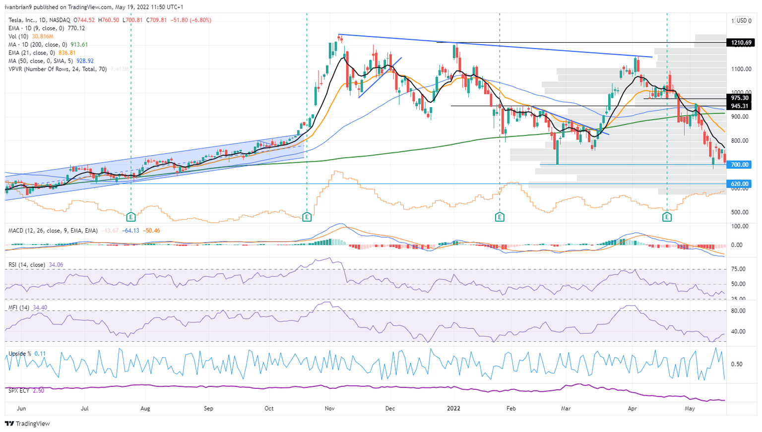Click the May label on the time axis
The image size is (762, 432).
tap(690, 409)
